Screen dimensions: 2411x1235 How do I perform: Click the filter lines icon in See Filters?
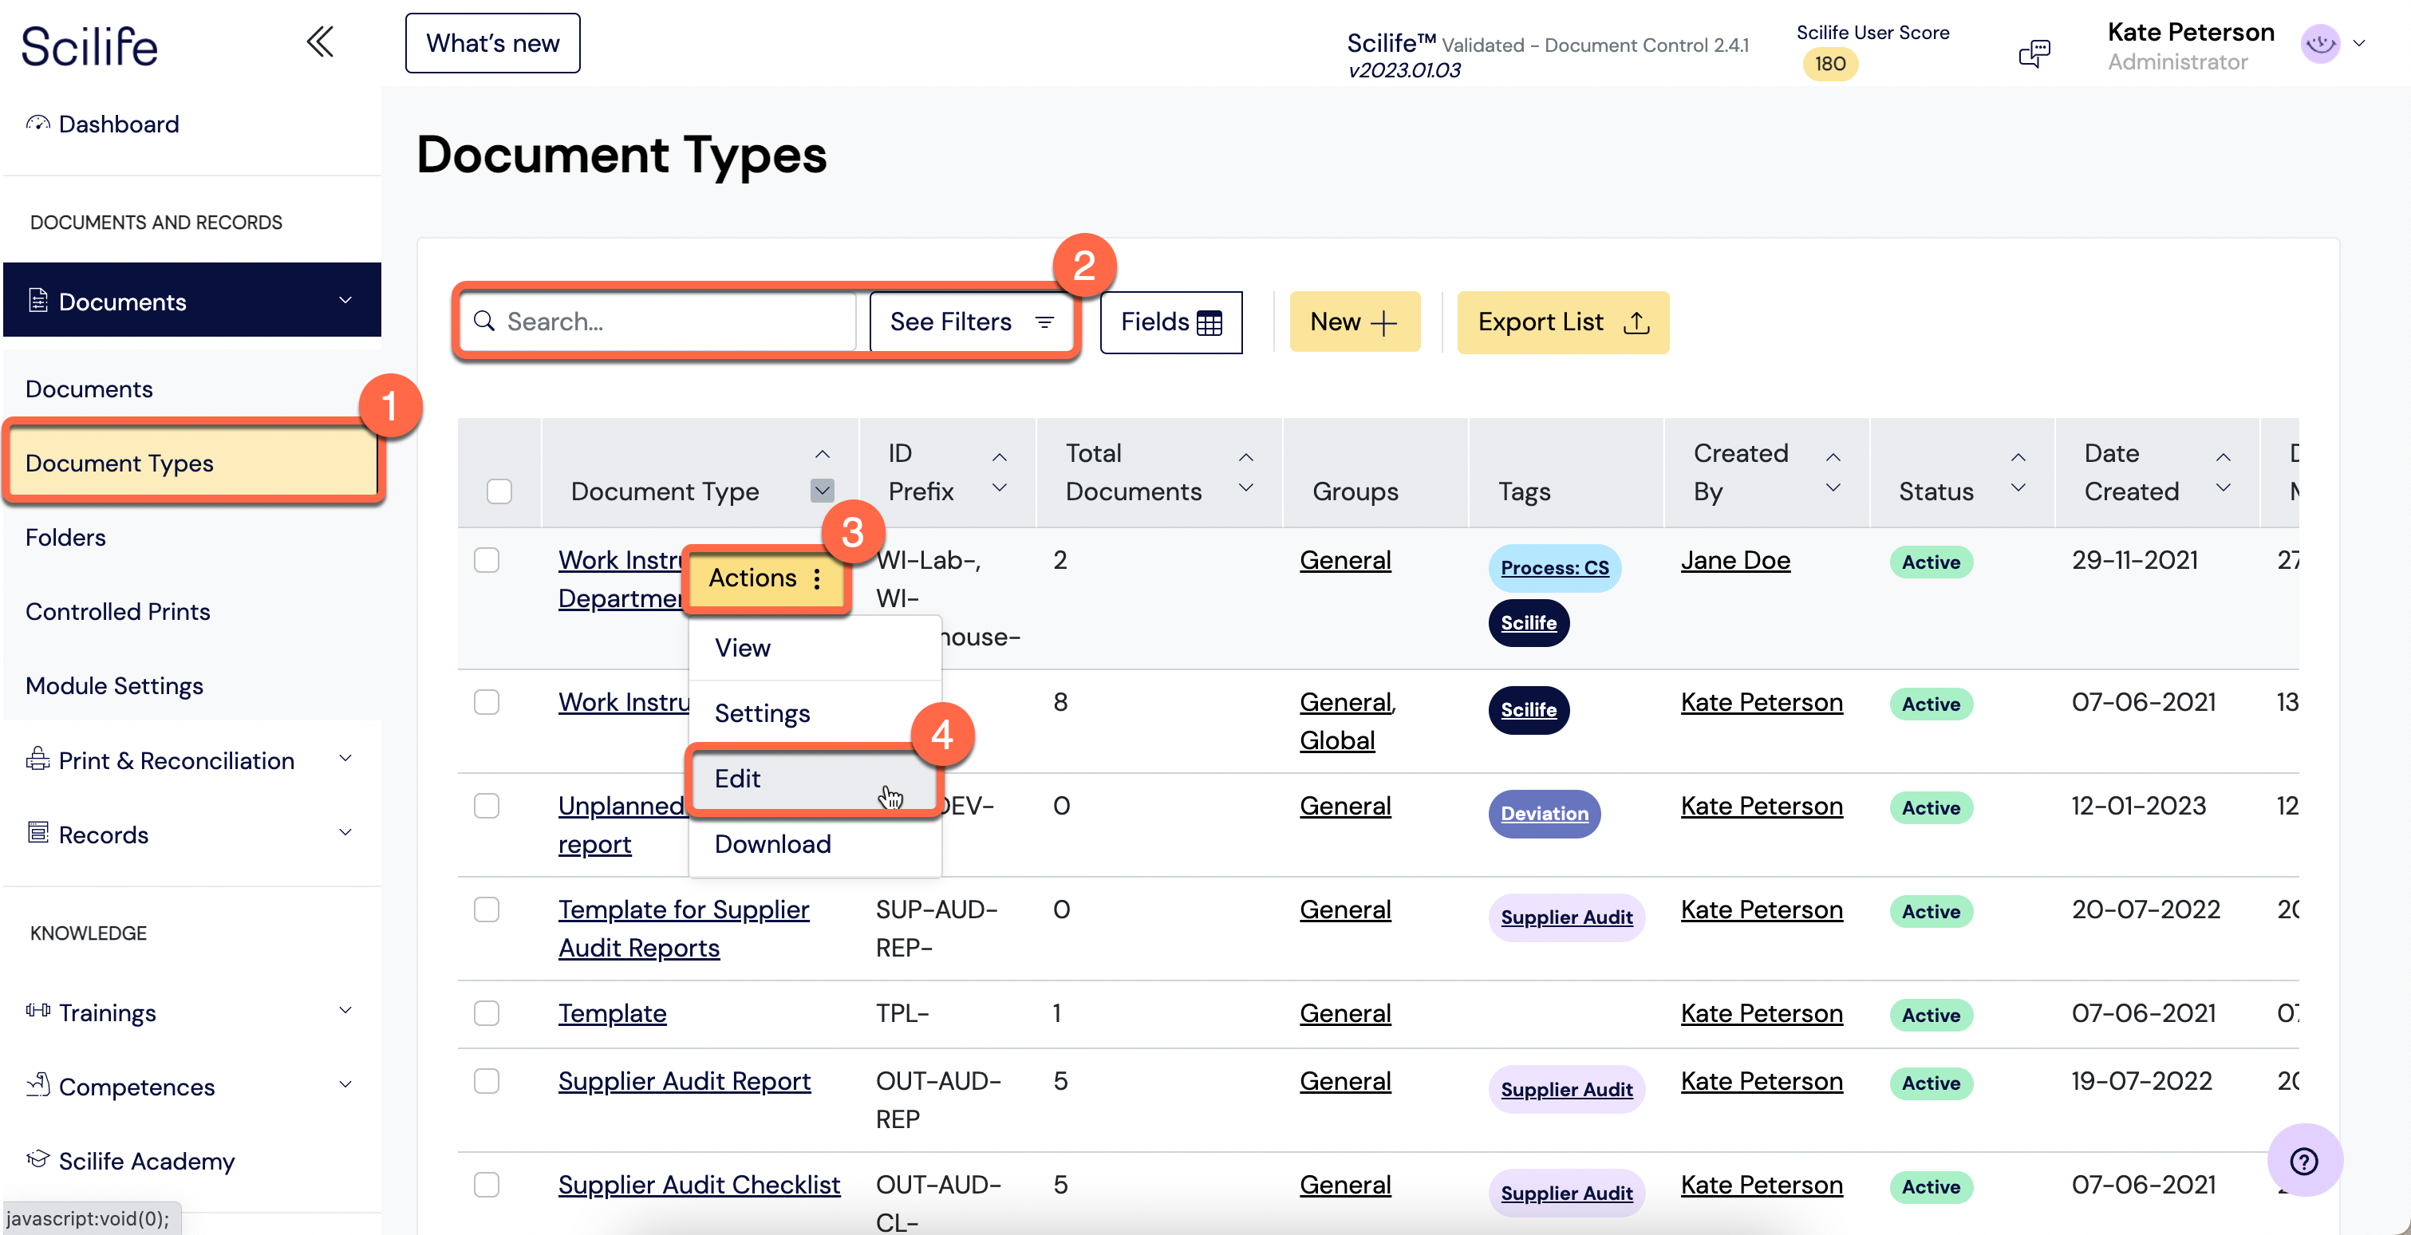[1044, 322]
